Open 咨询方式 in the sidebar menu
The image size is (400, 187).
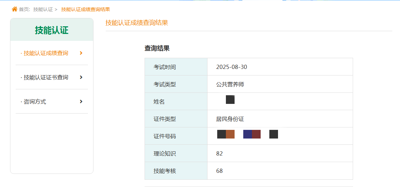[34, 101]
